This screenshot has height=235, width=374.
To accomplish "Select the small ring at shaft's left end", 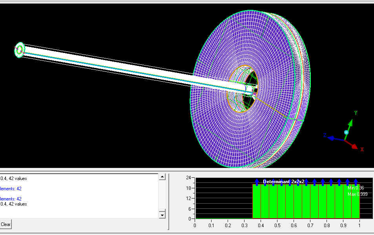I will click(20, 50).
